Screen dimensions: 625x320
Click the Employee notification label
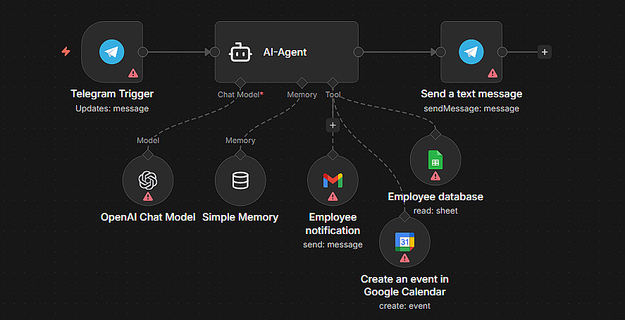pyautogui.click(x=333, y=223)
